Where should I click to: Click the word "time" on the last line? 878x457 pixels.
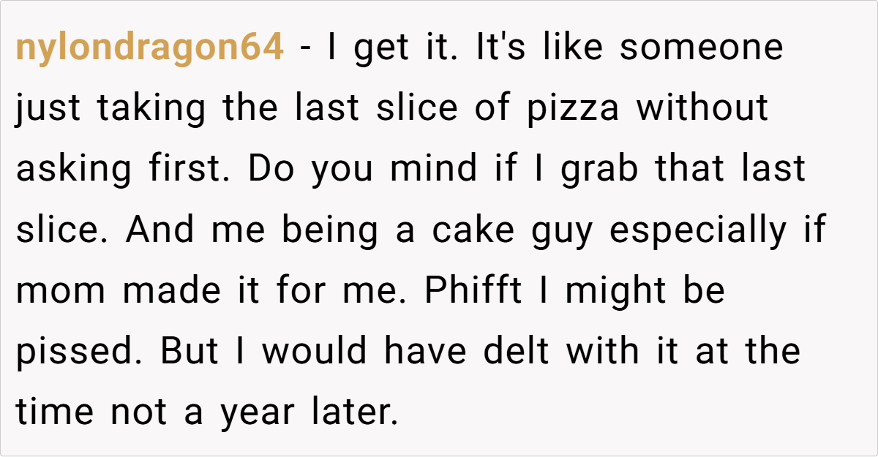[55, 412]
